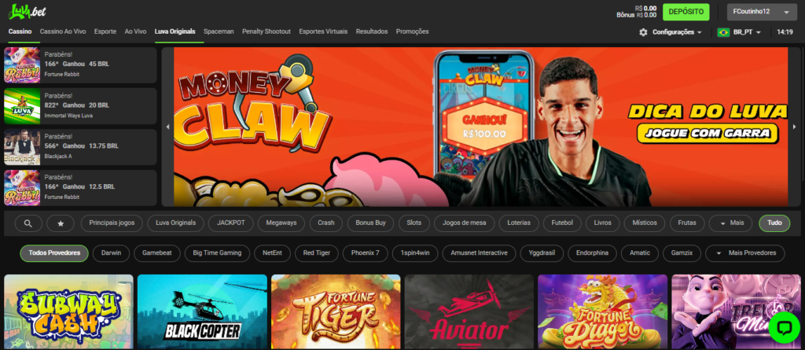
Task: Switch to the Cassino Ao Vivo tab
Action: (x=63, y=31)
